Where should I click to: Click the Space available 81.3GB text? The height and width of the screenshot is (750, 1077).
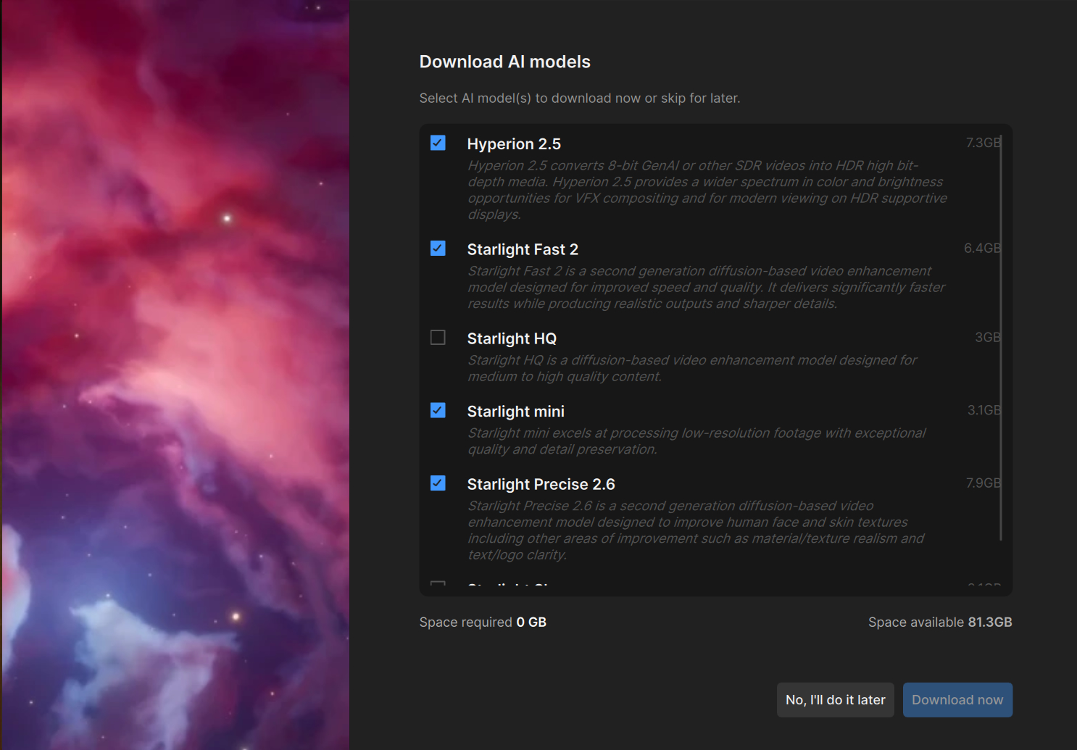pos(940,622)
